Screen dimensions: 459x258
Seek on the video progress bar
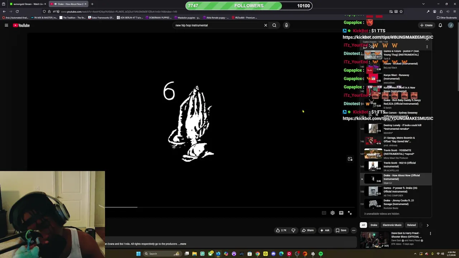229,207
